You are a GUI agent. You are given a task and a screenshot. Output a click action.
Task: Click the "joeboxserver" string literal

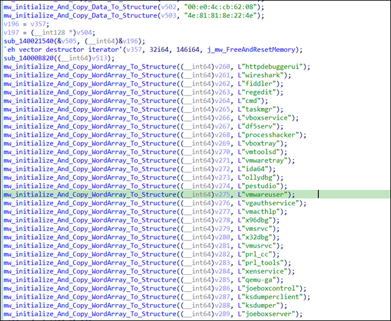click(269, 314)
